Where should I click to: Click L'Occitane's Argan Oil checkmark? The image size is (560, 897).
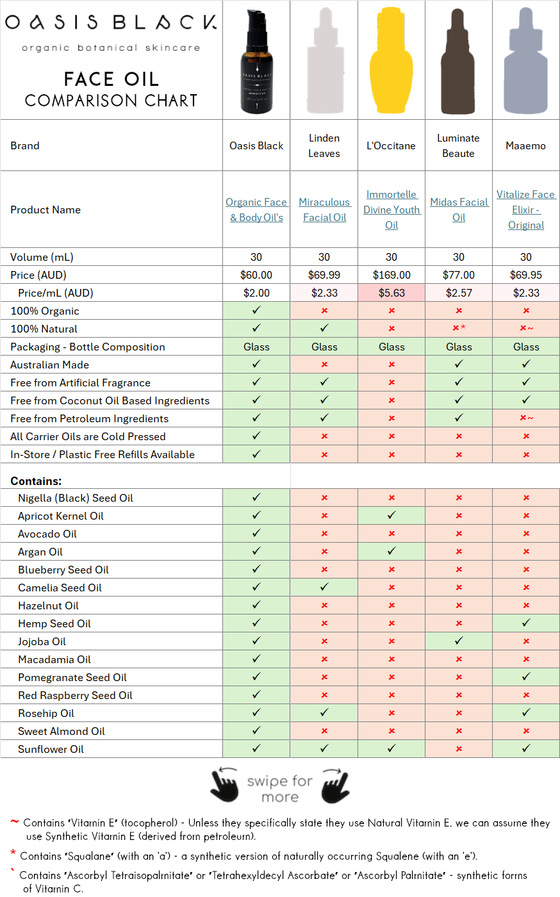[391, 552]
